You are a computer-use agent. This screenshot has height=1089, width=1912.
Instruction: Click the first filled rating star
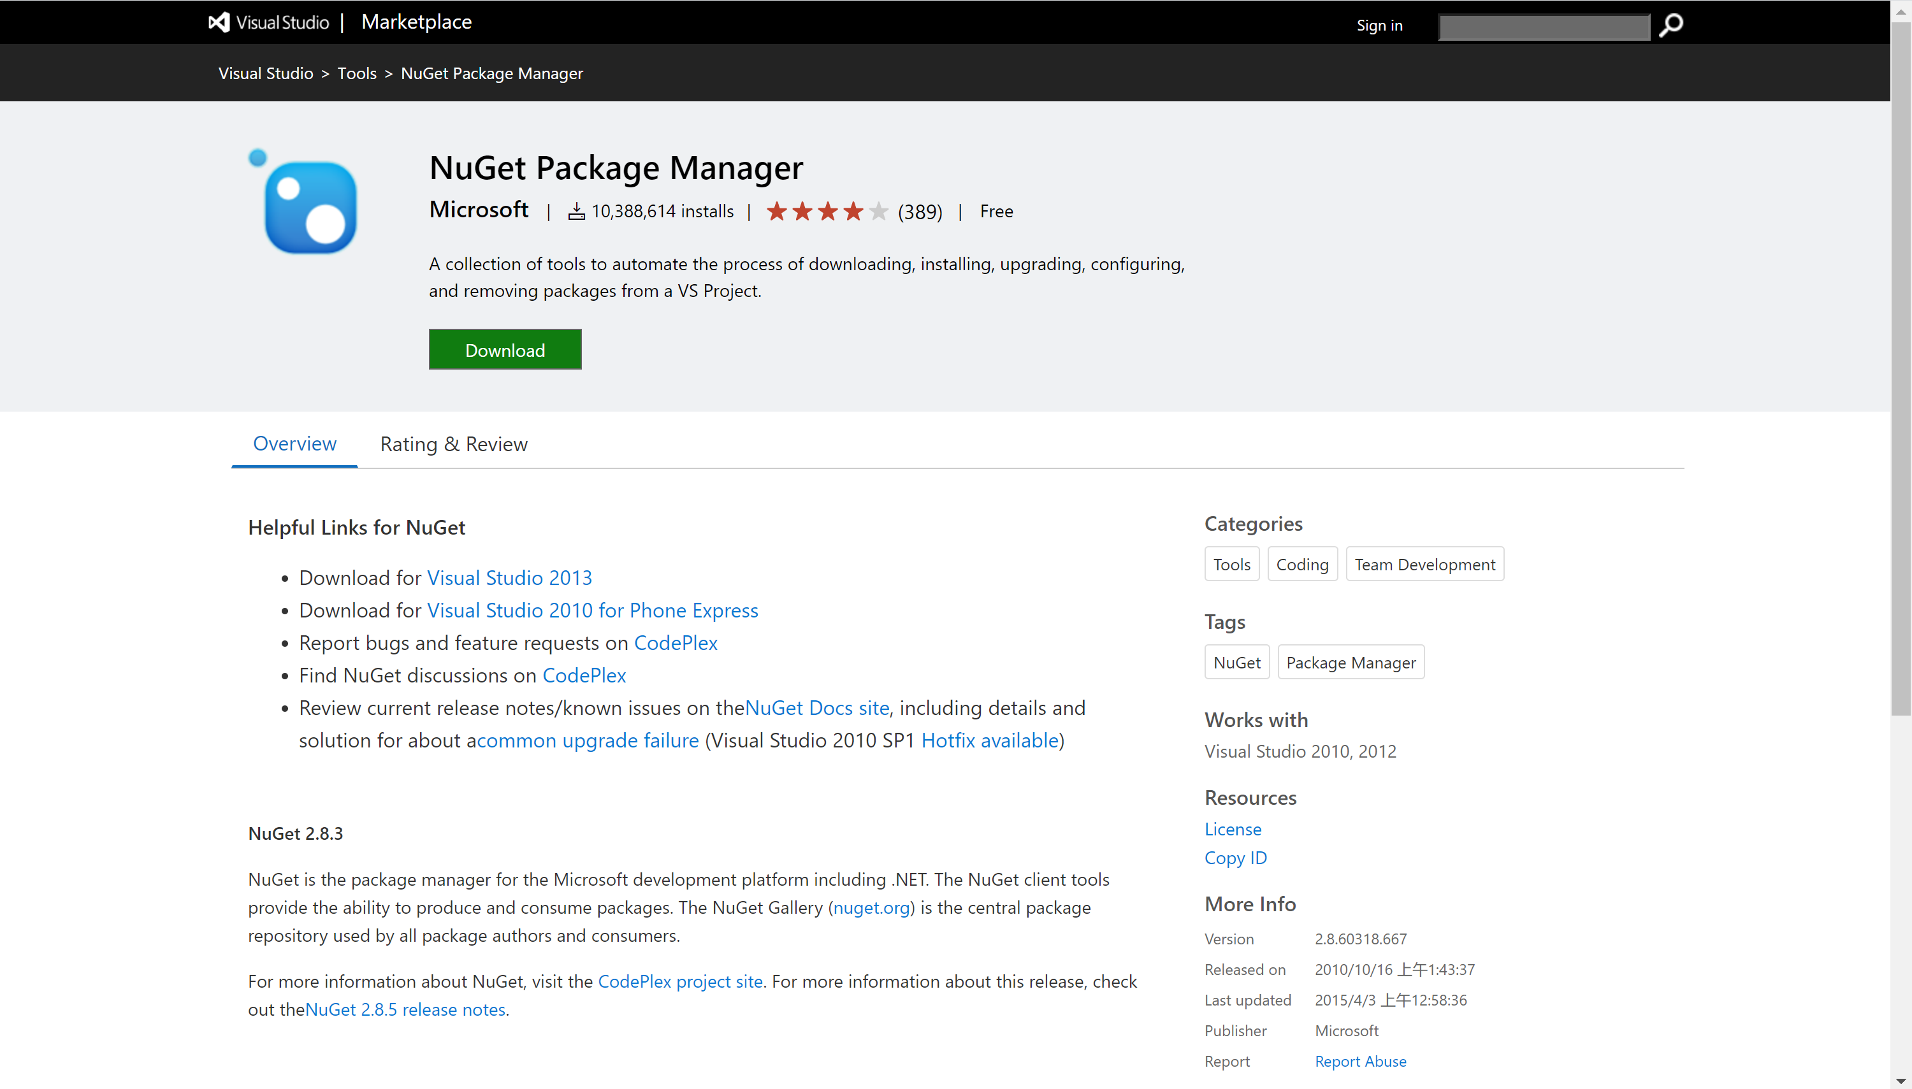point(776,211)
